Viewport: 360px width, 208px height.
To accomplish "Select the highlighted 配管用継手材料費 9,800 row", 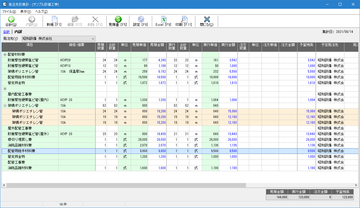I will (x=180, y=151).
